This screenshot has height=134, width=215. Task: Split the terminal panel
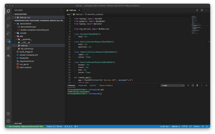click(x=192, y=85)
